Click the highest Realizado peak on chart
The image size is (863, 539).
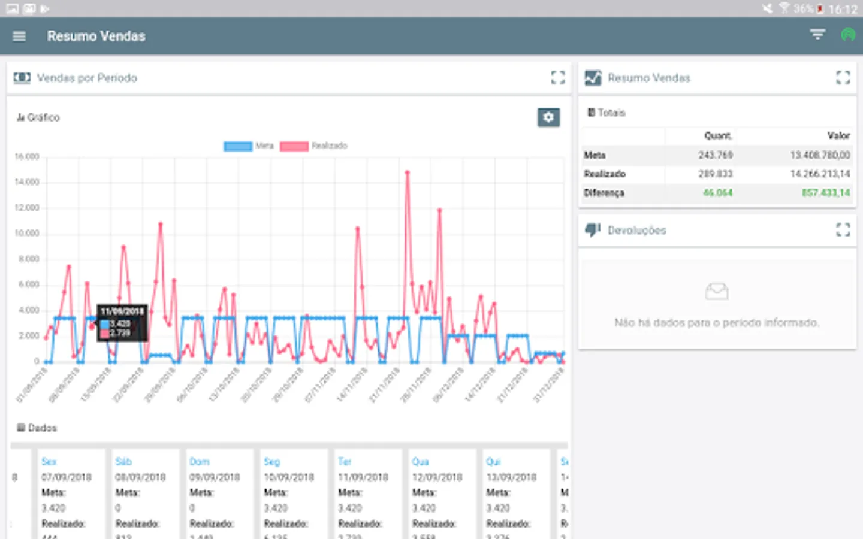(408, 173)
